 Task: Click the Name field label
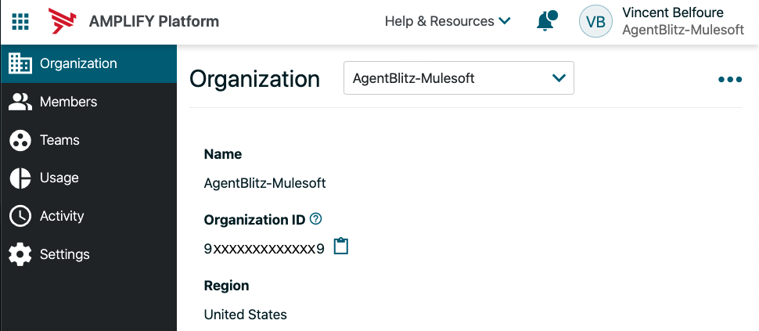[223, 154]
